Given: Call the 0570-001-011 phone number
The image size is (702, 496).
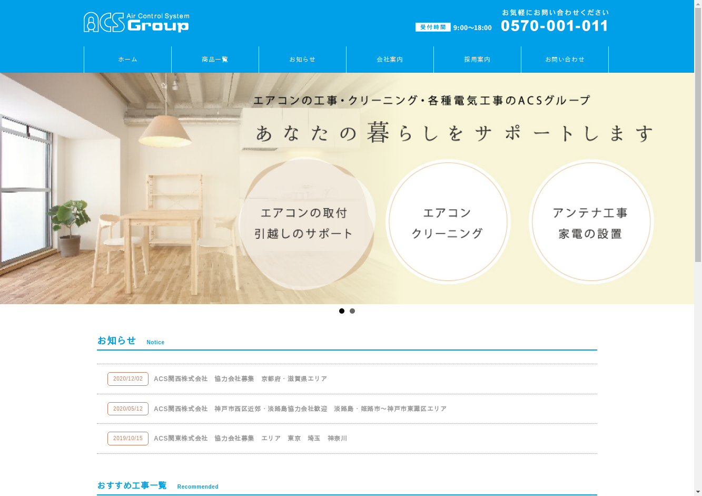Looking at the screenshot, I should click(x=555, y=26).
